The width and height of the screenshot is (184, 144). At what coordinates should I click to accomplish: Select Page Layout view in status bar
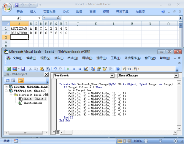point(124,141)
